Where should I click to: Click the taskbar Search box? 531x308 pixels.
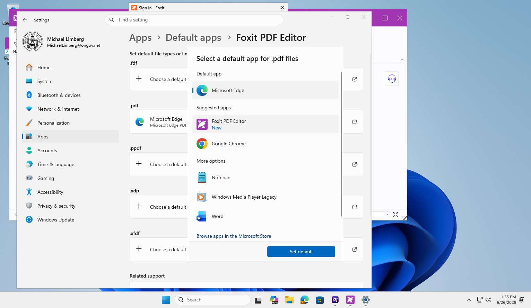[x=212, y=300]
